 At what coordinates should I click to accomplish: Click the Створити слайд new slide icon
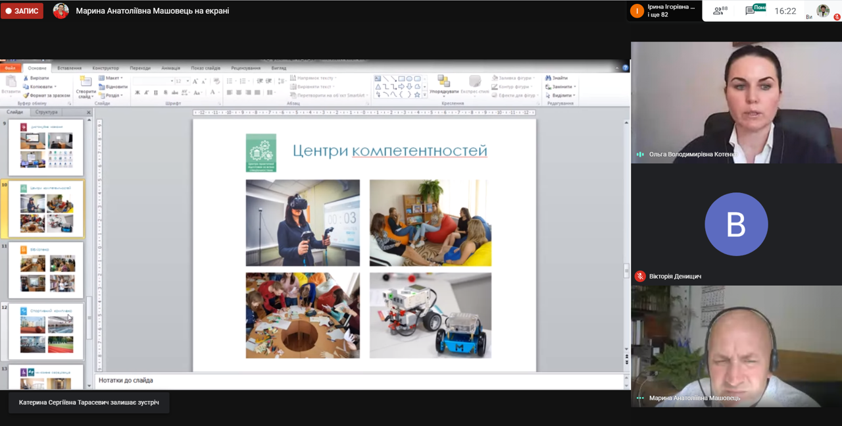(x=86, y=82)
